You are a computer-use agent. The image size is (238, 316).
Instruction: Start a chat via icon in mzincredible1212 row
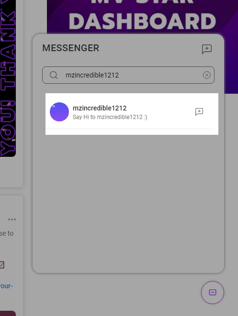tap(199, 112)
